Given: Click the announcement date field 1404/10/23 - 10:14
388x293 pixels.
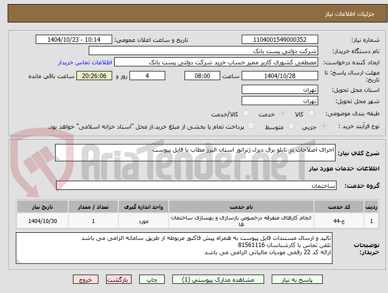Looking at the screenshot, I should click(74, 40).
